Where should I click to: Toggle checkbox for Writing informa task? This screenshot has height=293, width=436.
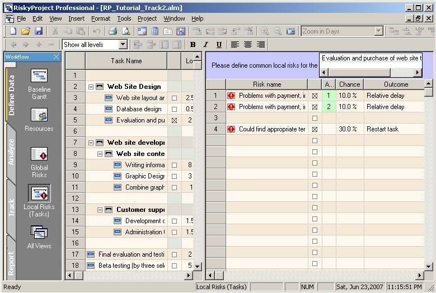coord(175,166)
